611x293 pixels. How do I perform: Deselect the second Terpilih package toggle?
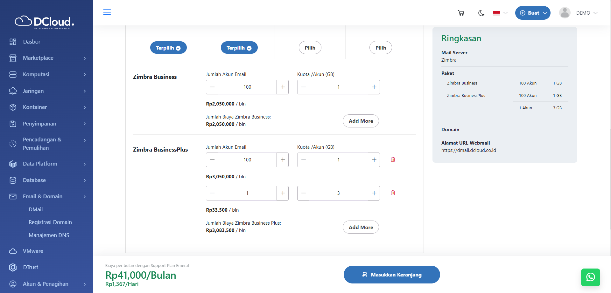point(239,48)
